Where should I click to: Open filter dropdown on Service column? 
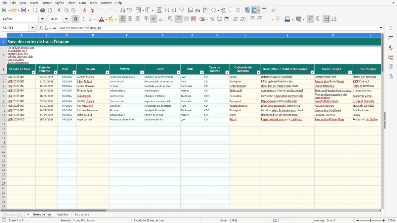pos(142,72)
